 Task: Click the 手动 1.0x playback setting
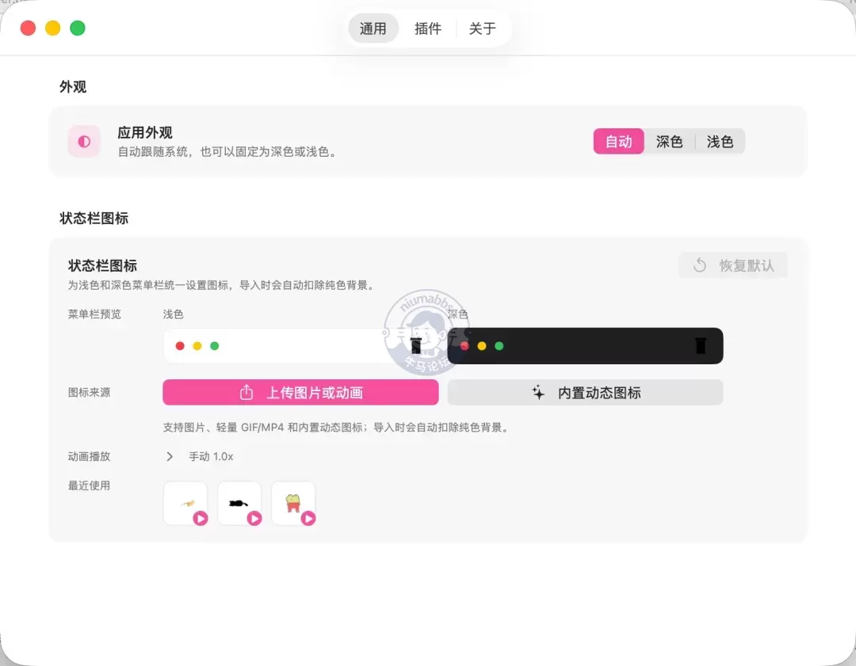(x=211, y=457)
